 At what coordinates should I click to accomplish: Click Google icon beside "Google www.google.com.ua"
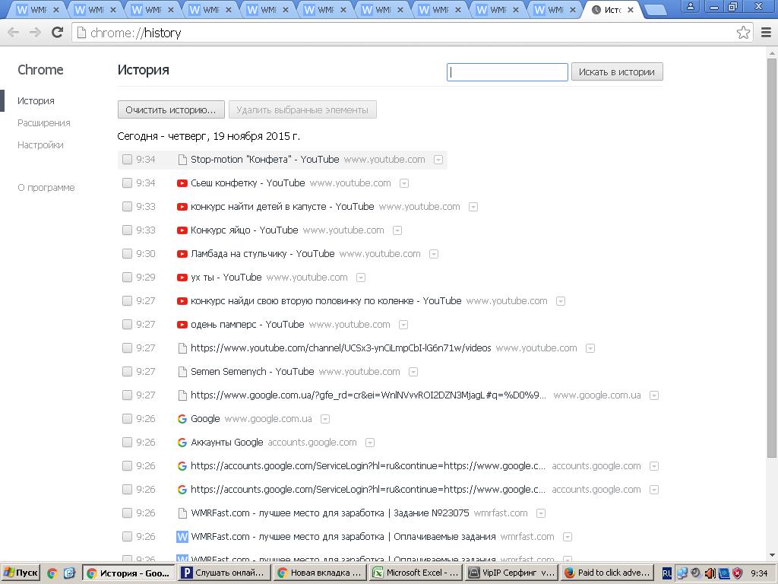[182, 419]
